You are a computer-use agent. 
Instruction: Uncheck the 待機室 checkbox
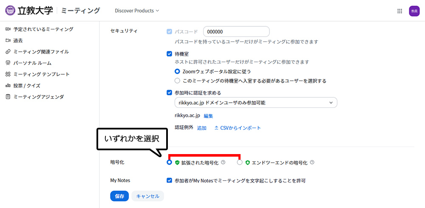coord(170,54)
